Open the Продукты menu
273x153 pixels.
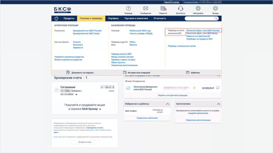coord(69,18)
